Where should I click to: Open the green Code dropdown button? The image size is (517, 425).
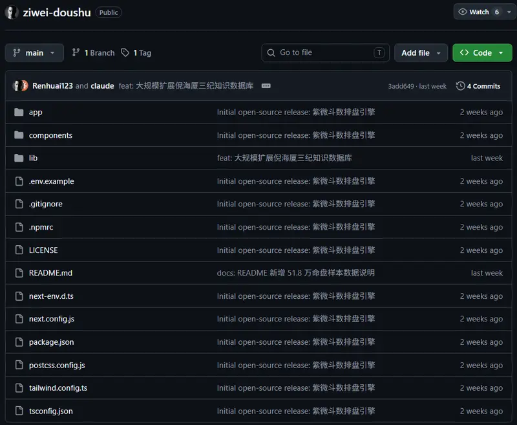482,53
